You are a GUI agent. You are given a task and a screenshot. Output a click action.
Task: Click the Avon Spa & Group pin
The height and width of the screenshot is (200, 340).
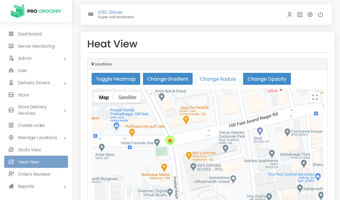[x=162, y=97]
